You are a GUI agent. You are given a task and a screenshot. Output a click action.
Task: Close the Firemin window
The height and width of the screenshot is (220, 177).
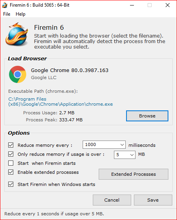168,5
